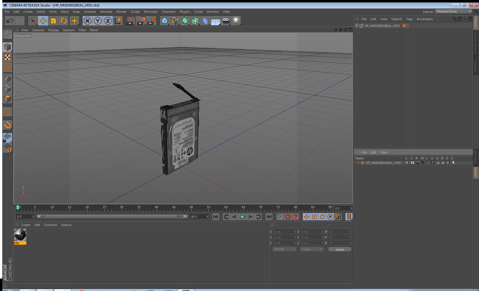This screenshot has height=291, width=479.
Task: Toggle snapping magnet
Action: [x=7, y=125]
